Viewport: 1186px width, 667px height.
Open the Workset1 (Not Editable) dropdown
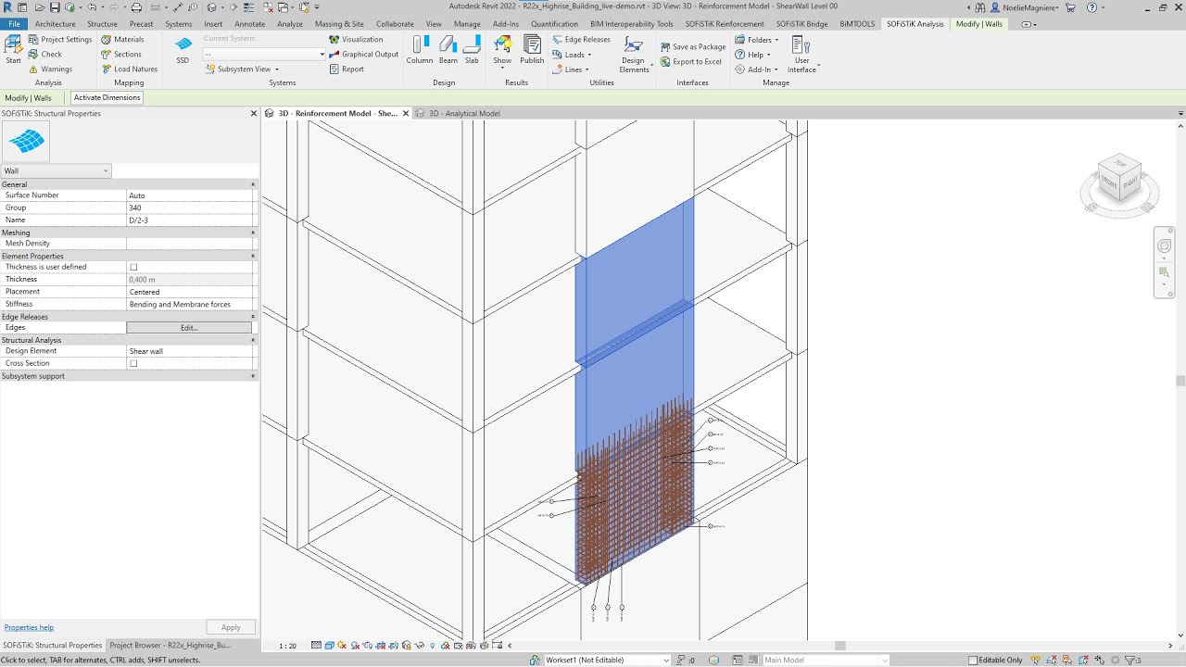[607, 661]
